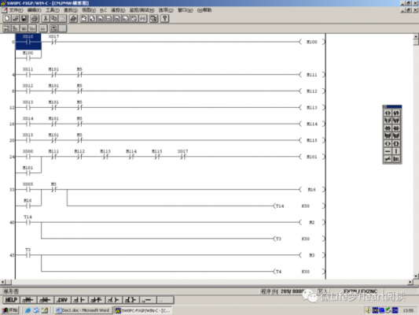The width and height of the screenshot is (419, 315).
Task: Click the CNV convert function button
Action: click(x=63, y=300)
